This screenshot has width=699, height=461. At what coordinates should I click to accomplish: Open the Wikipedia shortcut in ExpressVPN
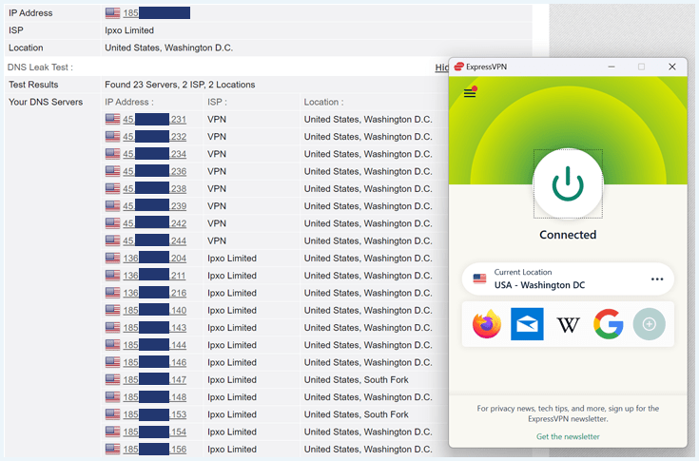568,325
